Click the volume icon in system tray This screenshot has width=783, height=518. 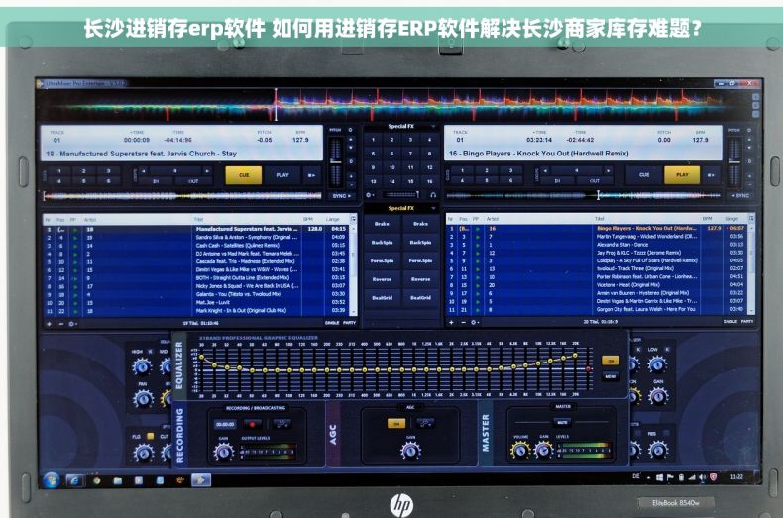click(x=703, y=477)
